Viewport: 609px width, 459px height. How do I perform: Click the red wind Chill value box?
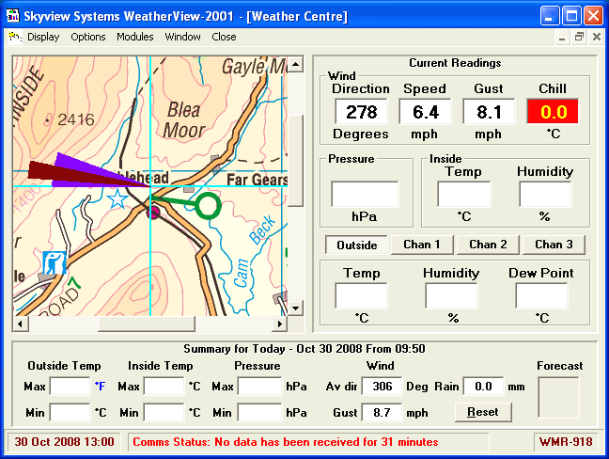pyautogui.click(x=552, y=112)
